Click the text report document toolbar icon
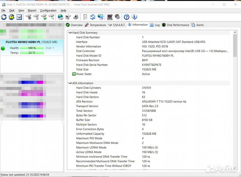Viewport: 241px width, 177px height. click(x=85, y=17)
